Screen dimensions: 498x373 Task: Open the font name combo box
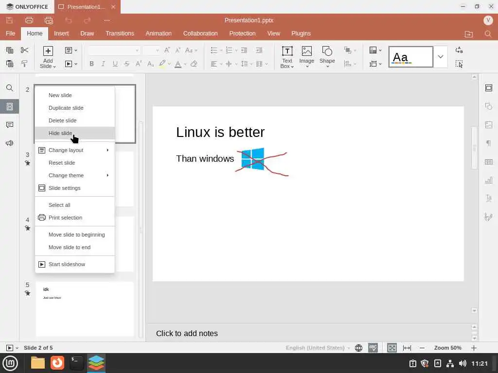(113, 50)
